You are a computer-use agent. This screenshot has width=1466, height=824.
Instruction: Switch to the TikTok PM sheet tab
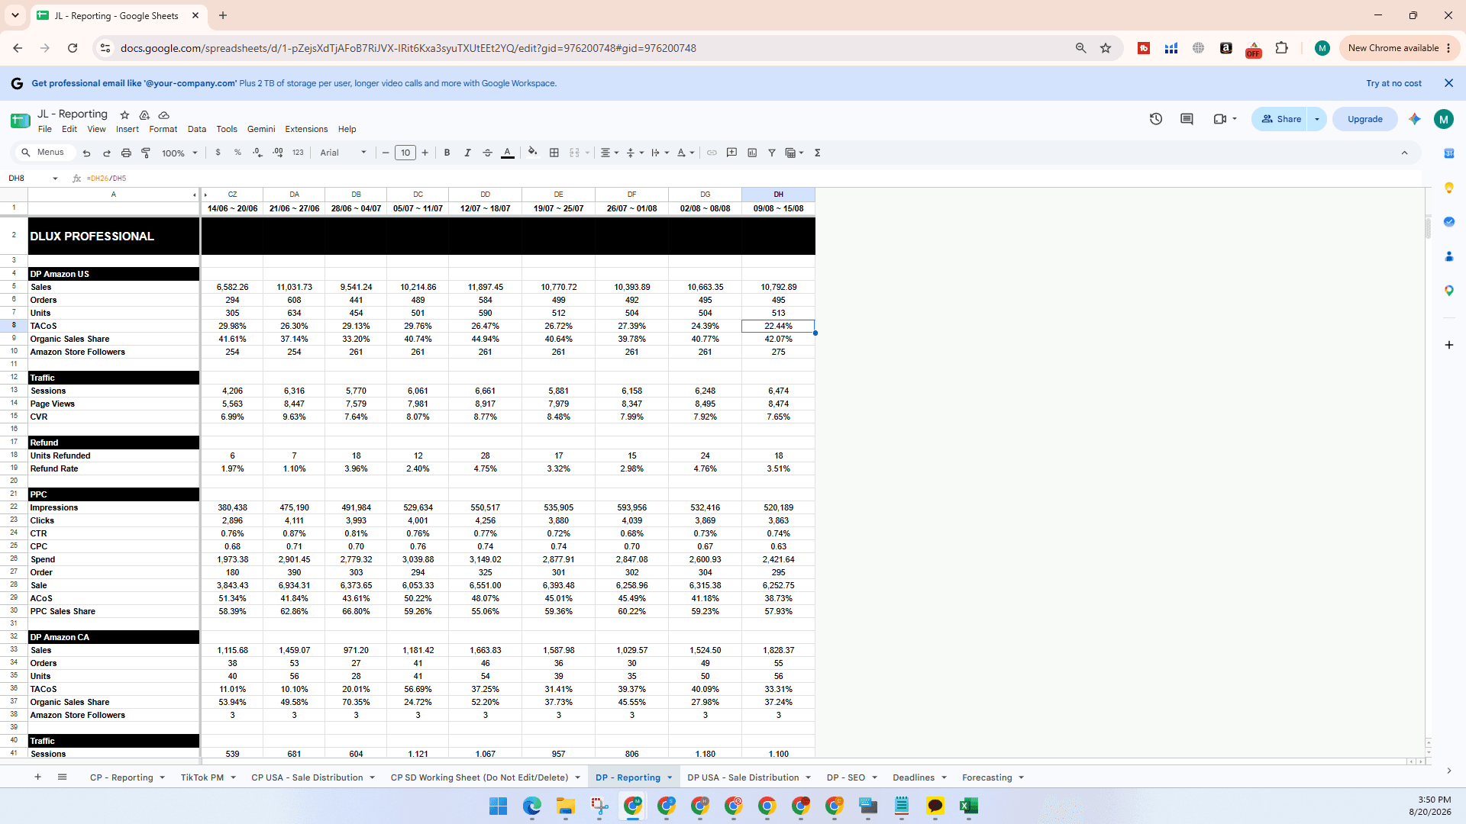pyautogui.click(x=202, y=777)
